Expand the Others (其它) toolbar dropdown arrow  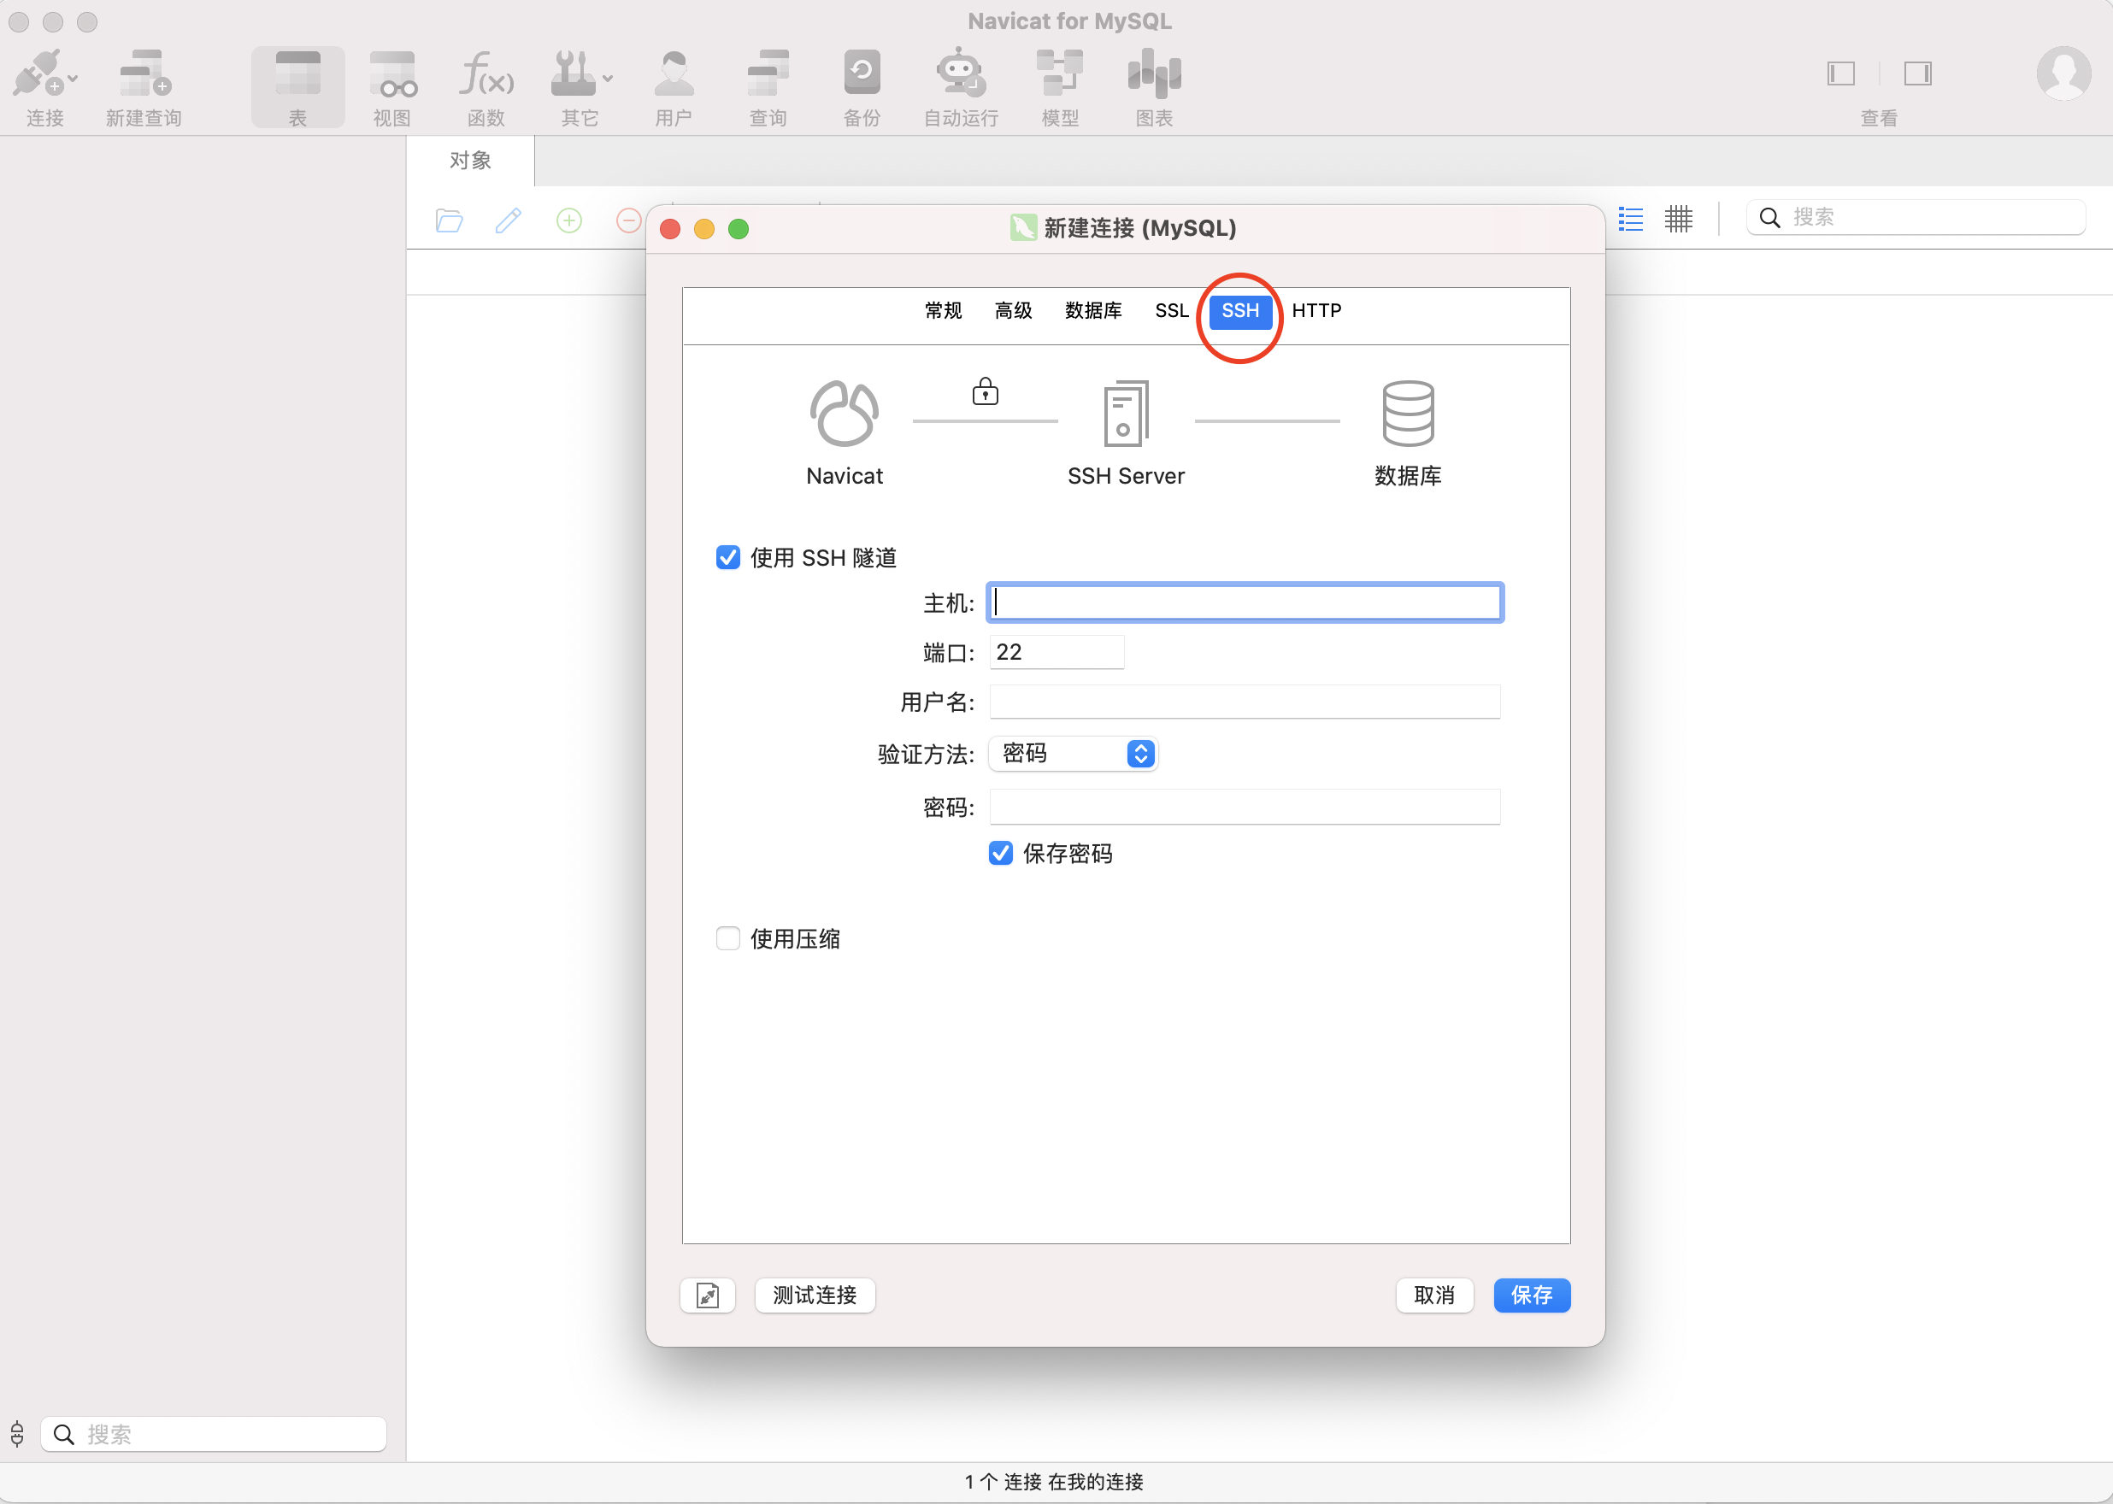click(x=608, y=79)
